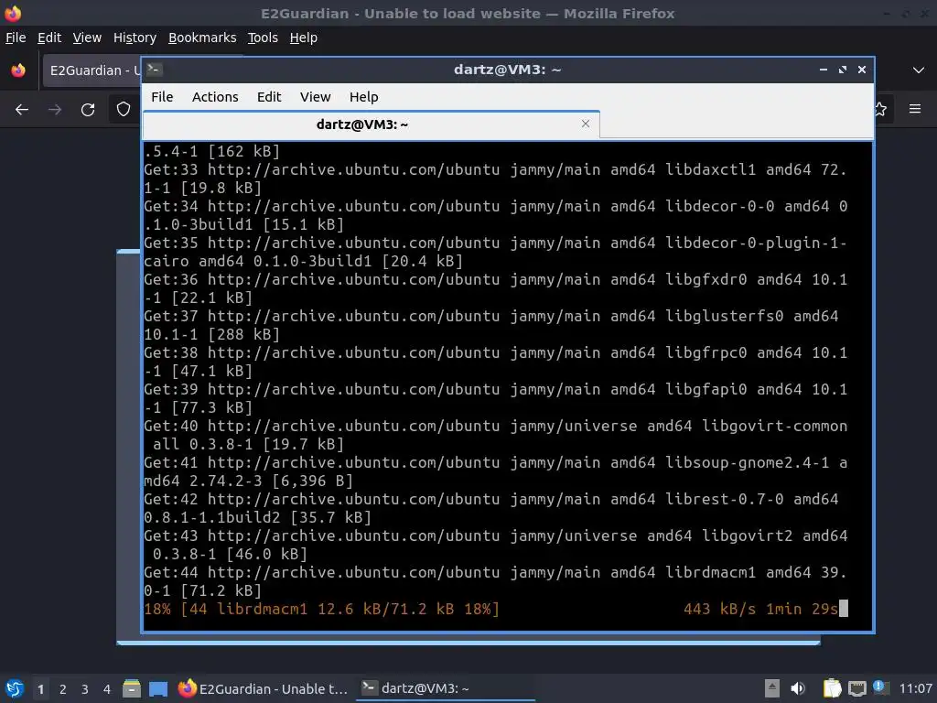Image resolution: width=937 pixels, height=703 pixels.
Task: Open the terminal Help menu
Action: pyautogui.click(x=363, y=97)
